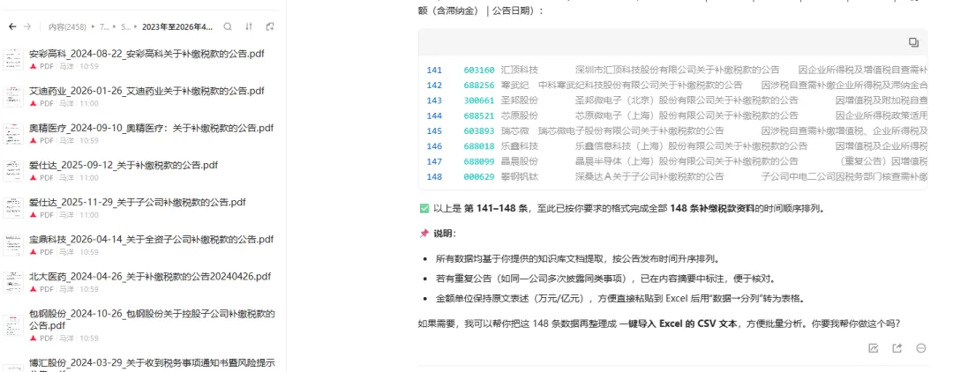Select breadcrumb 2023年至2026年4...
953x372 pixels.
click(177, 26)
